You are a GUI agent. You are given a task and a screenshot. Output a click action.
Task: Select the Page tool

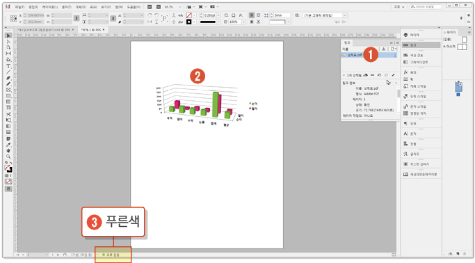tap(8, 47)
